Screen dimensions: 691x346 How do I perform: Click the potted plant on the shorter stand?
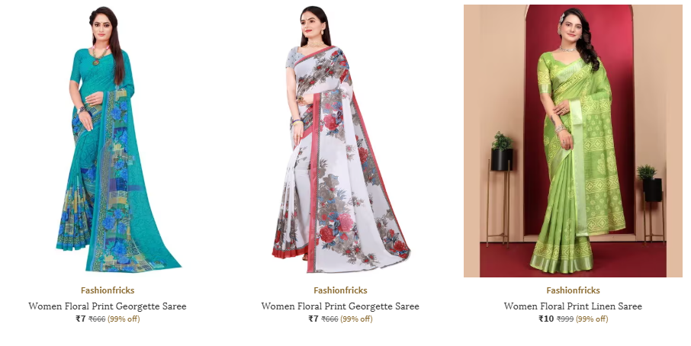tap(651, 183)
